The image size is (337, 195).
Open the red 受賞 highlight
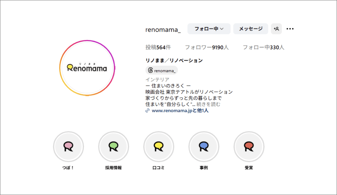(x=249, y=147)
